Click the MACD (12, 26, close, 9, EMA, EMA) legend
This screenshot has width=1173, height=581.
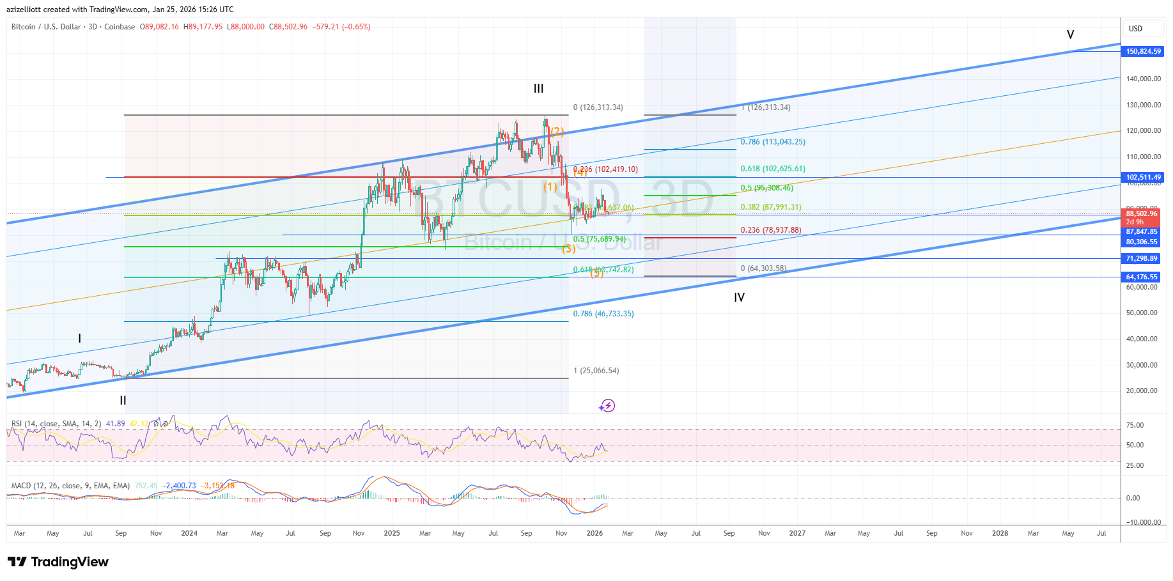pyautogui.click(x=70, y=486)
